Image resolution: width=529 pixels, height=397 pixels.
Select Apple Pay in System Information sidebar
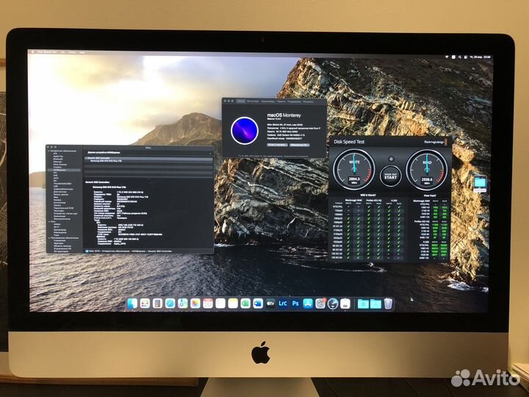[x=58, y=157]
